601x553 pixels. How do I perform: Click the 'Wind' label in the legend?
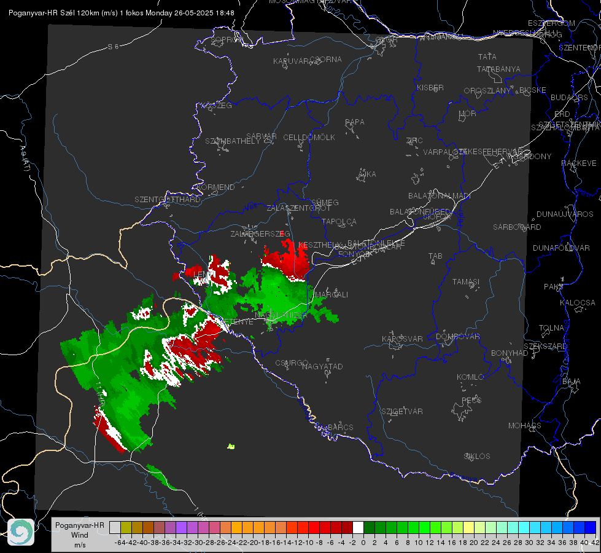click(80, 535)
